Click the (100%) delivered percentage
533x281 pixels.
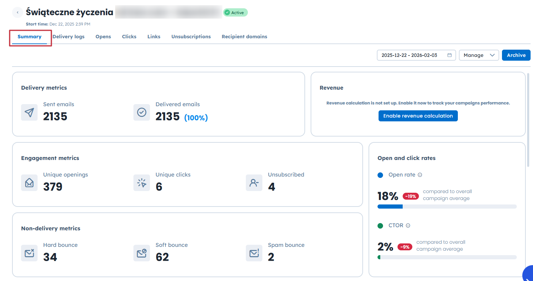click(x=196, y=118)
